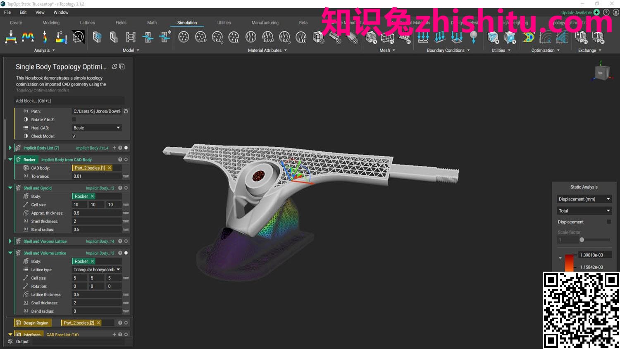Open the Total component dropdown
Screen dimensions: 620x349
(584, 210)
